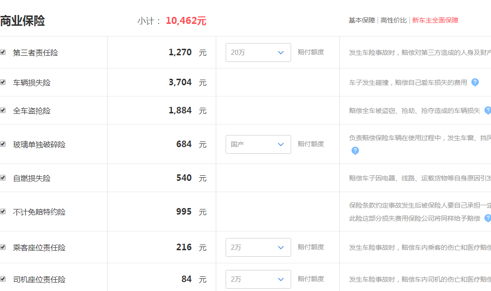Click 自燃损失险 label text
Screen dimensions: 491x291
(x=32, y=179)
